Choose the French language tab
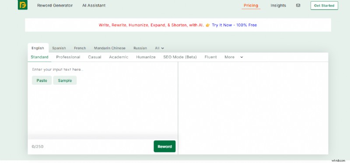This screenshot has height=163, width=350. [80, 48]
